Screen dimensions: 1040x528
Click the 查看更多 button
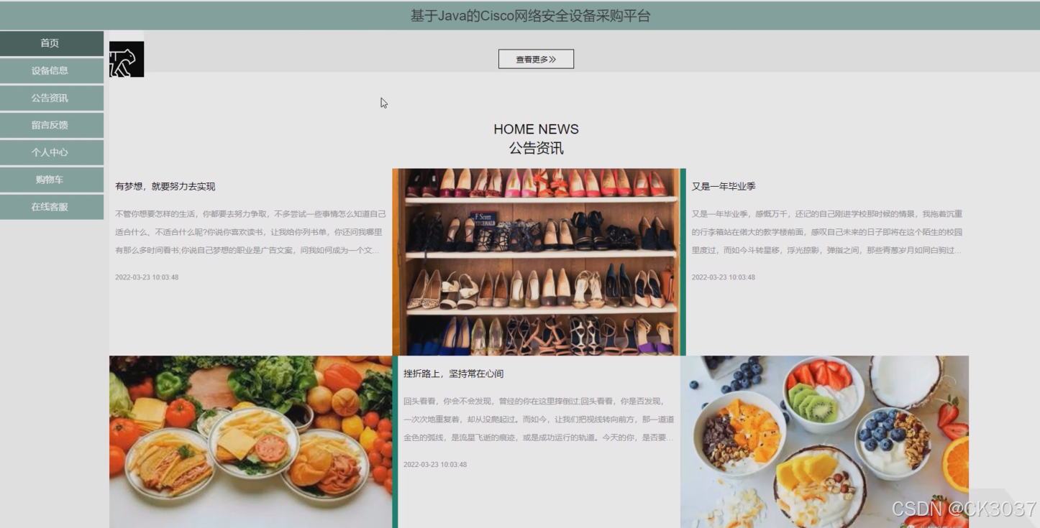click(536, 59)
